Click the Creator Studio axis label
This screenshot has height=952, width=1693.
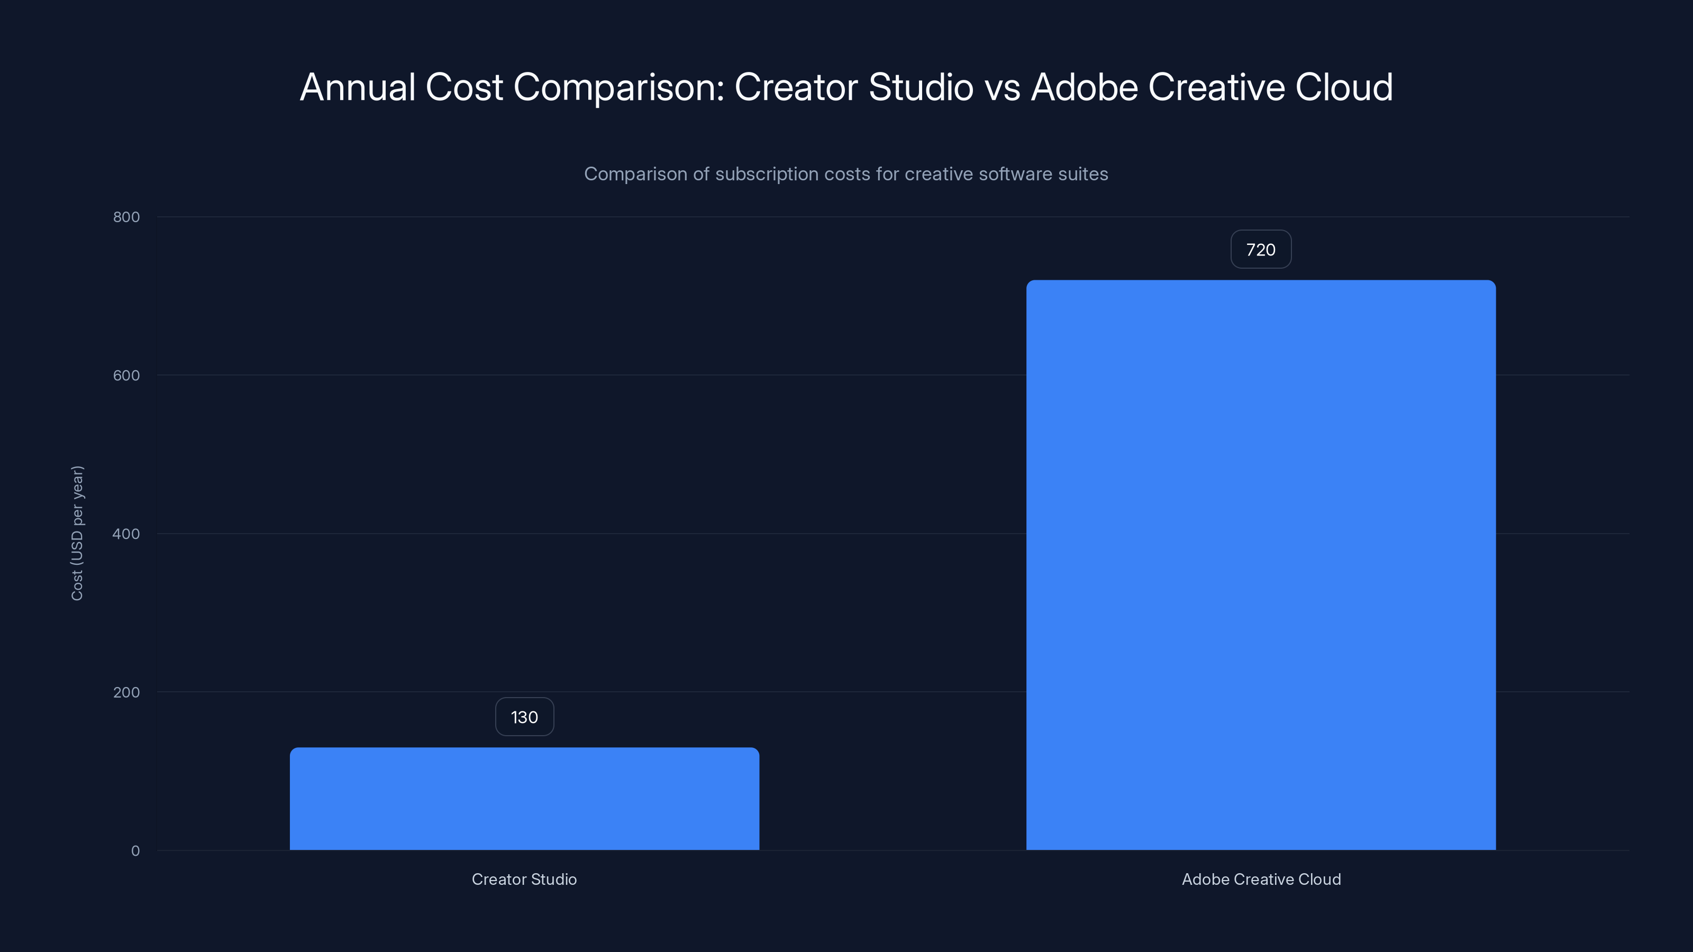coord(524,879)
